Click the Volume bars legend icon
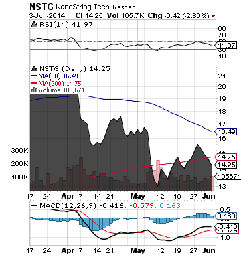Image resolution: width=241 pixels, height=257 pixels. click(34, 90)
